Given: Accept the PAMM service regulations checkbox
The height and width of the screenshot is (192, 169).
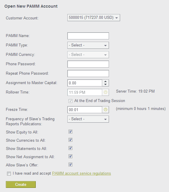Looking at the screenshot, I should [9, 174].
